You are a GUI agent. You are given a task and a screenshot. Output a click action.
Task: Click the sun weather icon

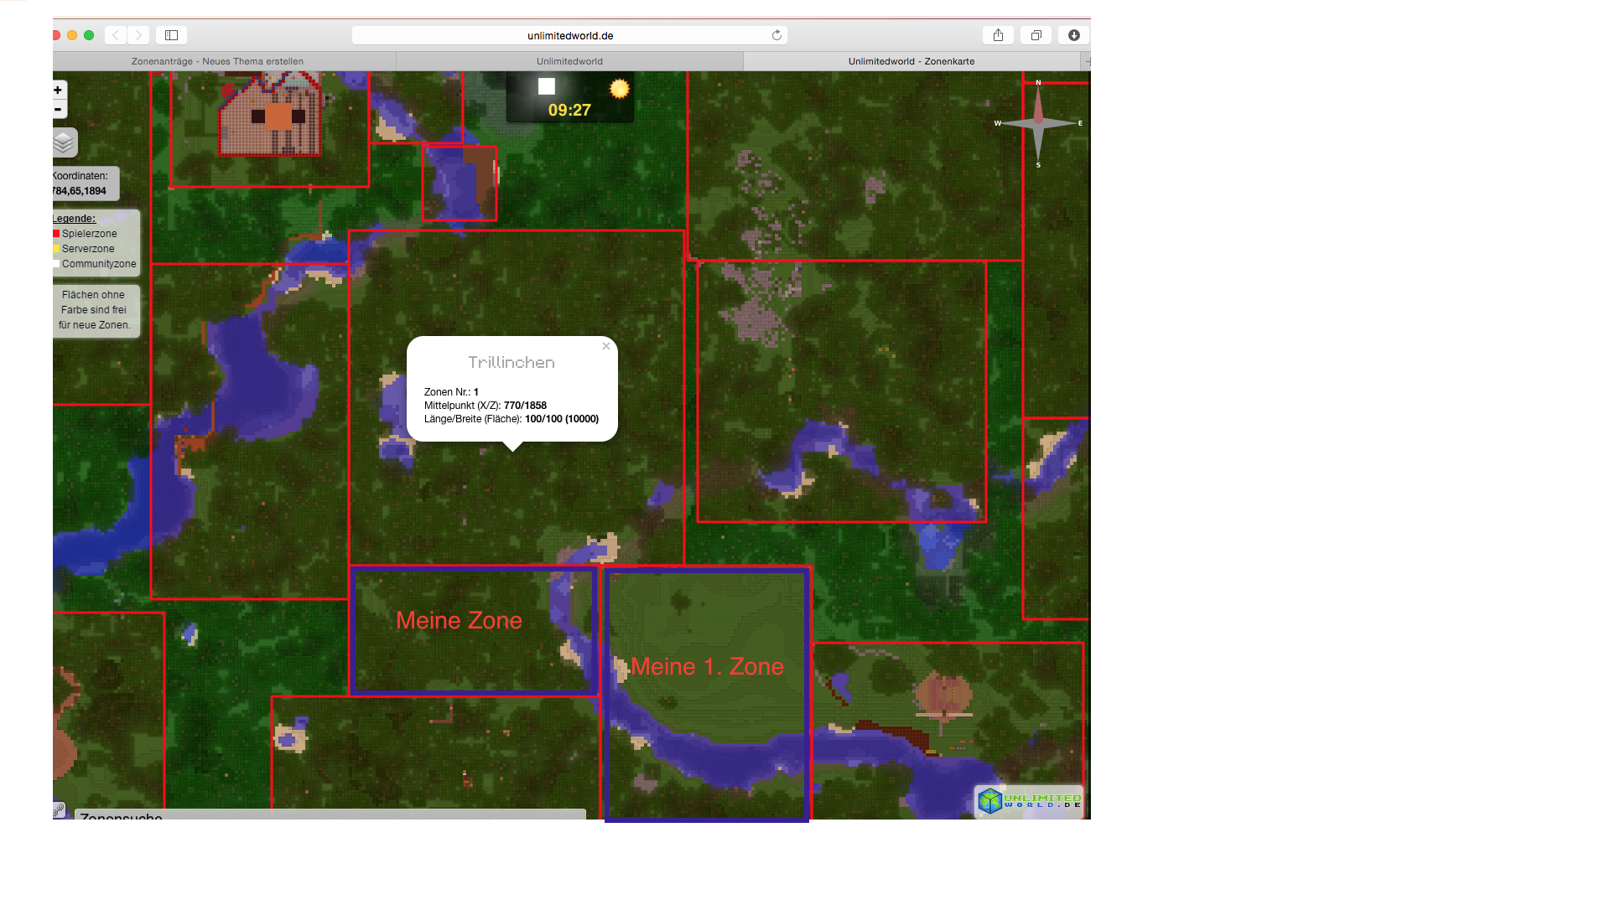click(619, 88)
